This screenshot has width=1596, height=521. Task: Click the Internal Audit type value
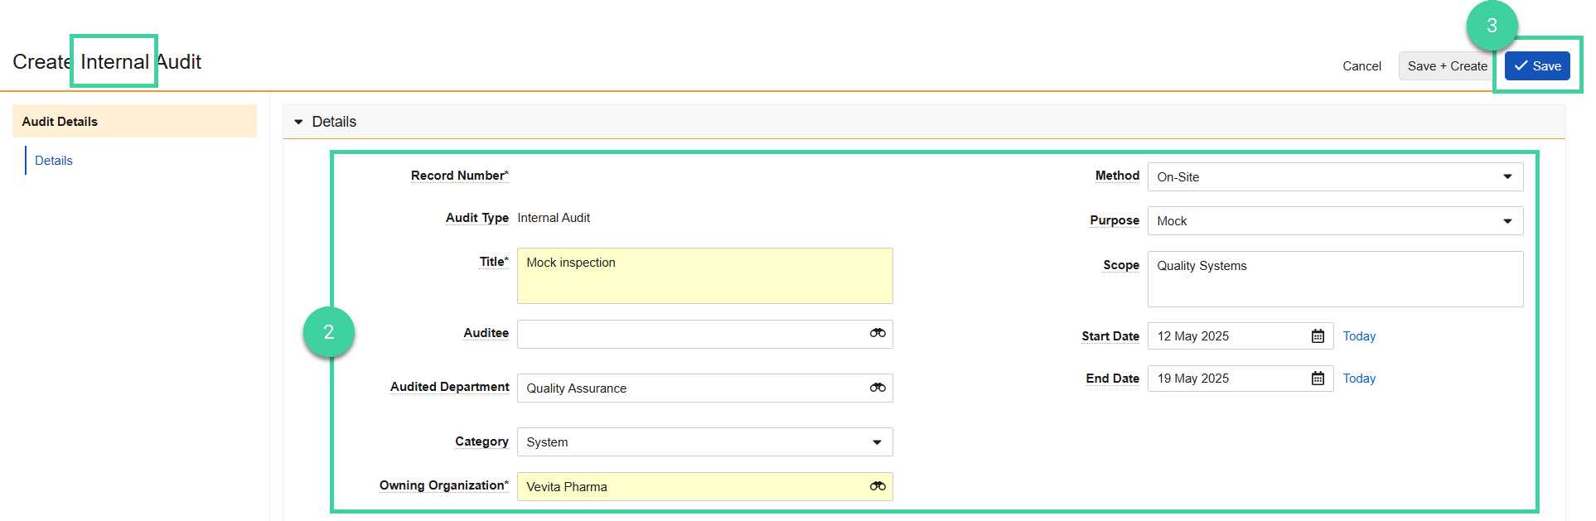[554, 218]
